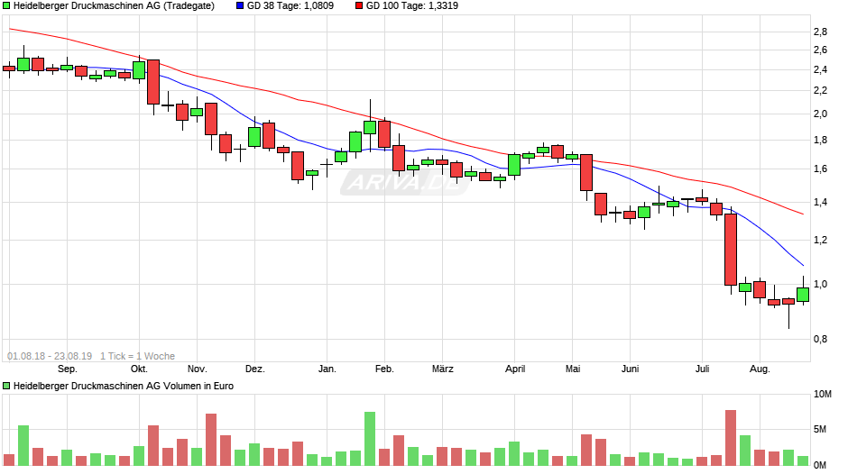The image size is (848, 474).
Task: Click the 'Nov.' month axis label
Action: click(x=198, y=369)
